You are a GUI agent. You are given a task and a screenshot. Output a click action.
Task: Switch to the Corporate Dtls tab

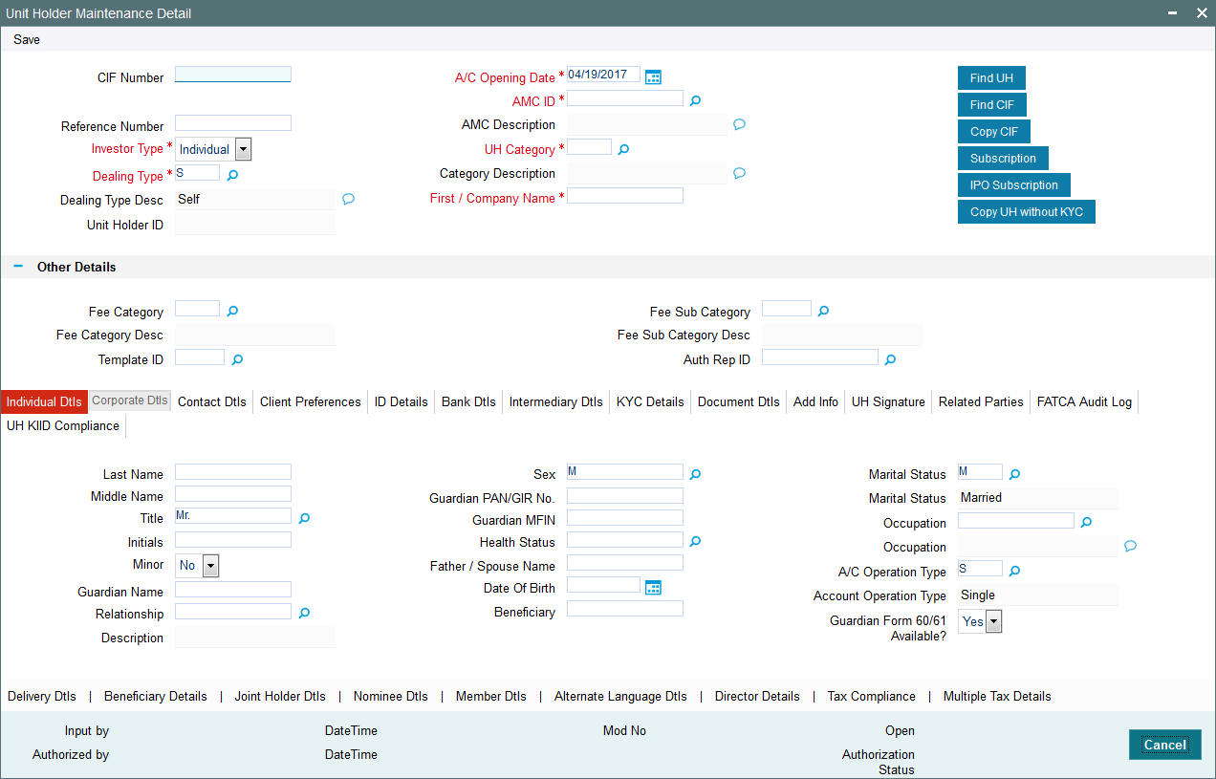pos(130,400)
